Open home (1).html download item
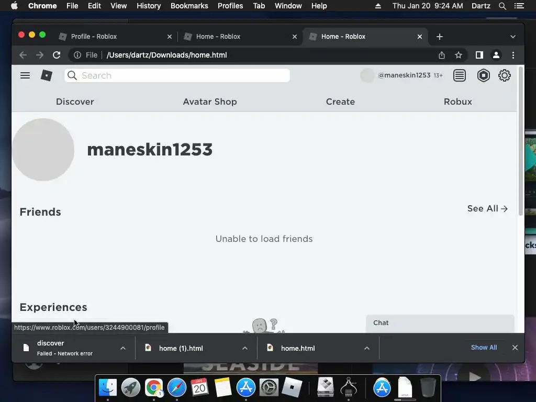Image resolution: width=536 pixels, height=402 pixels. 181,348
